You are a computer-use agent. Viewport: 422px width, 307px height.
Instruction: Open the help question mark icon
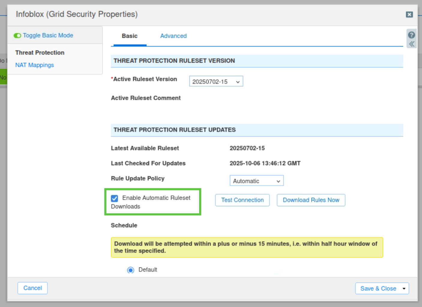(x=411, y=35)
